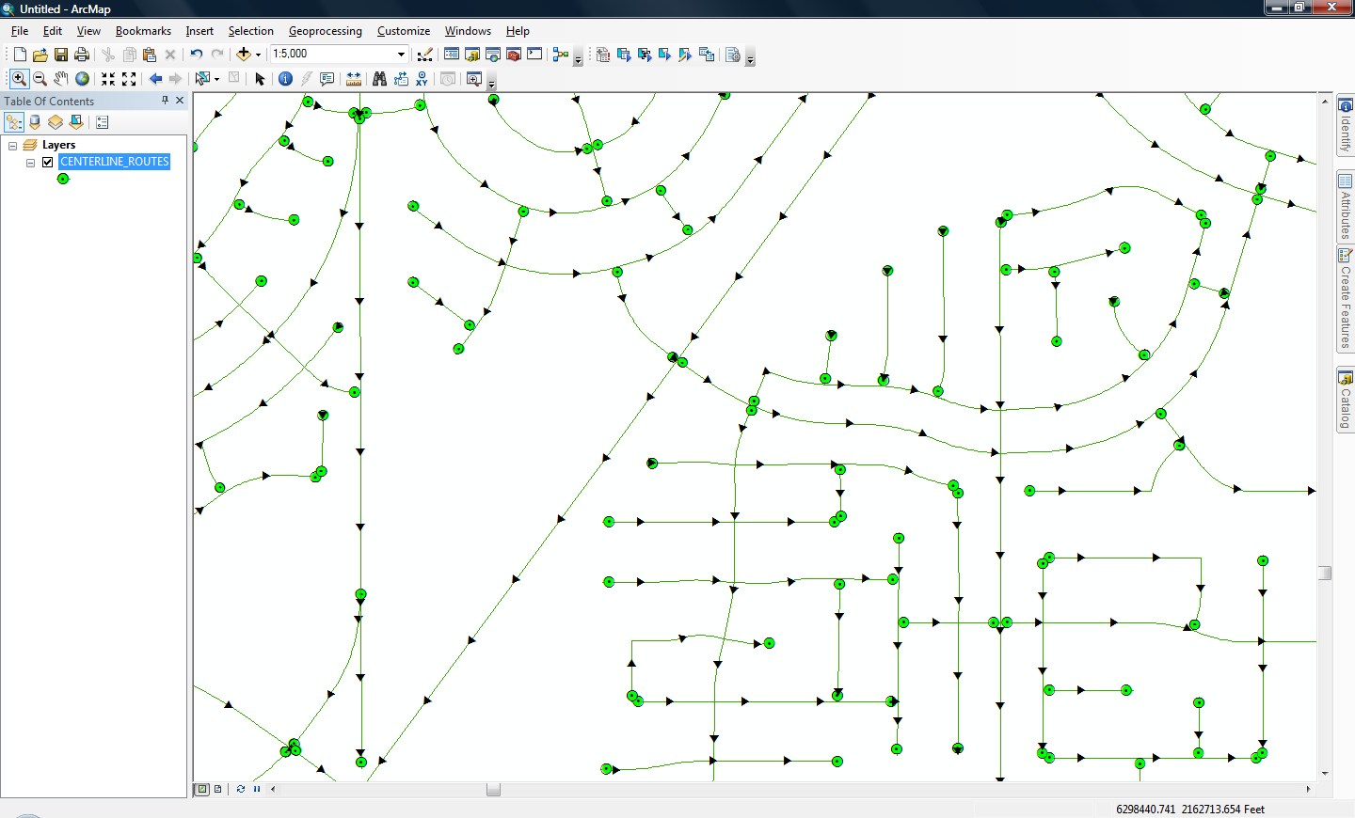Open the Add Data dropdown arrow

pos(258,55)
